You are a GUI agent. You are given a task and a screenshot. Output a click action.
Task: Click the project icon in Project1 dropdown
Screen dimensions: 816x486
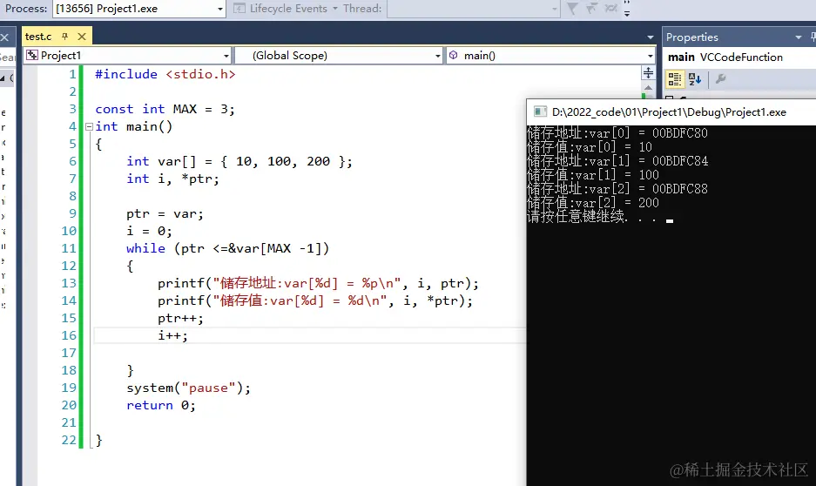pos(32,55)
